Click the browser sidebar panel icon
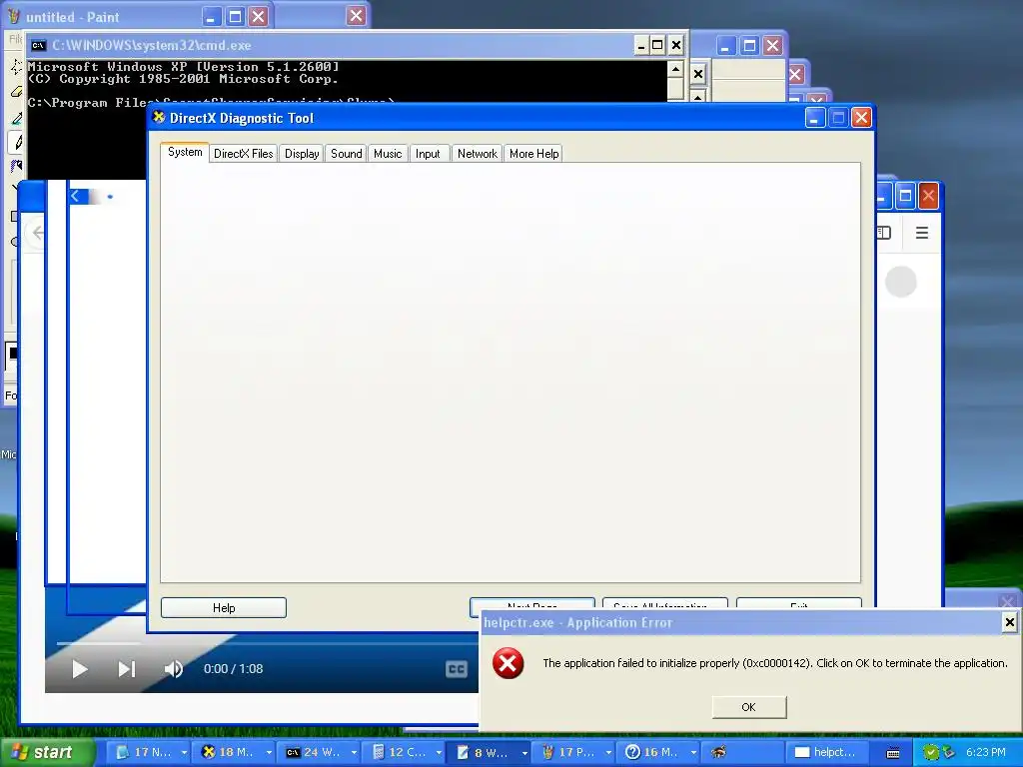Image resolution: width=1023 pixels, height=767 pixels. coord(884,233)
